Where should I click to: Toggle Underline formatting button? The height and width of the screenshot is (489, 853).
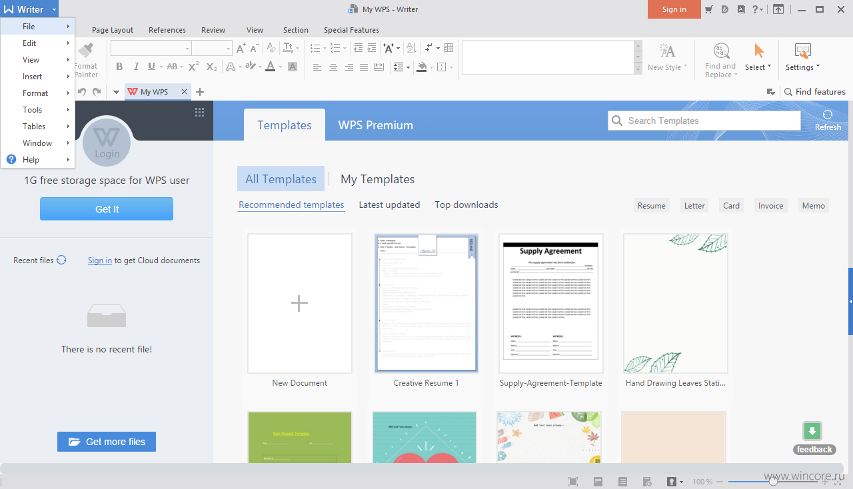pyautogui.click(x=152, y=67)
